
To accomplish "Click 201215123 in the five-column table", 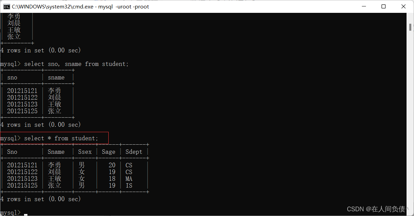I will click(x=22, y=179).
